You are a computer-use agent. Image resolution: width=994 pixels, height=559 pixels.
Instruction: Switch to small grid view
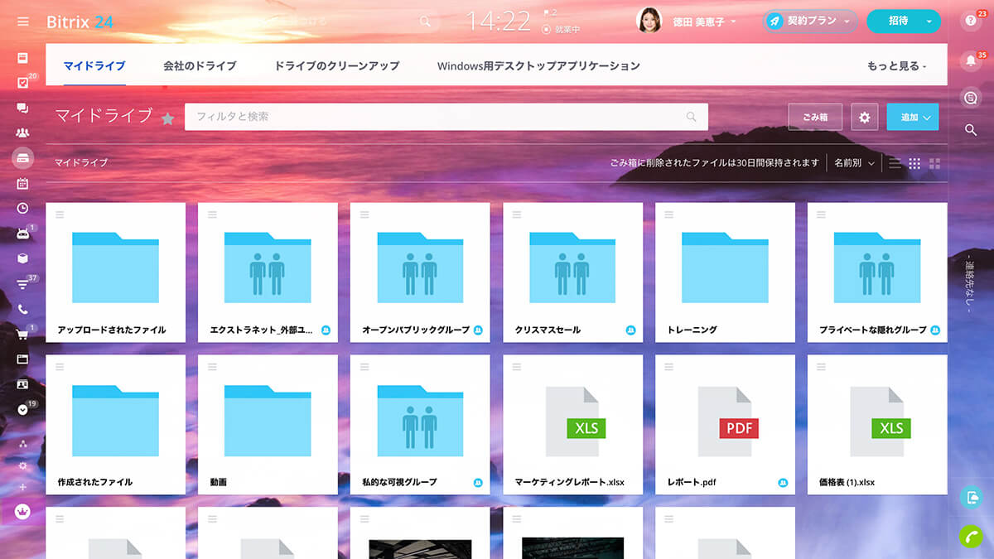pos(914,163)
